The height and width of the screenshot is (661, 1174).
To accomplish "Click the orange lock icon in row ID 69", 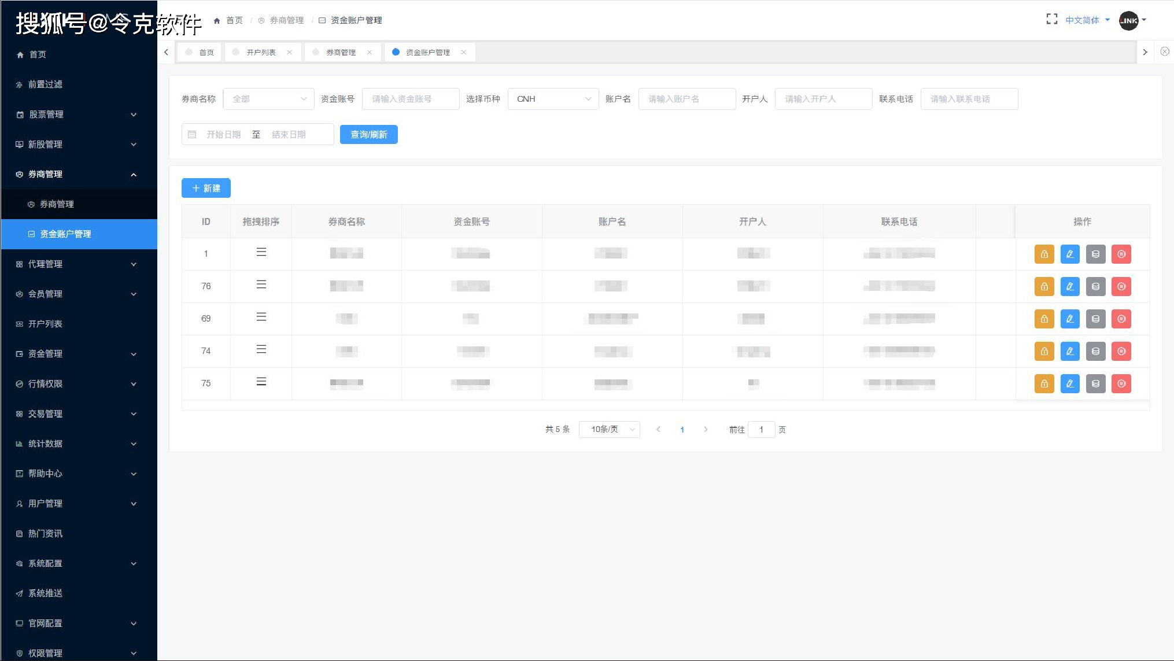I will click(x=1044, y=319).
